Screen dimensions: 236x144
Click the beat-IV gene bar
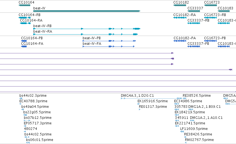[87, 11]
